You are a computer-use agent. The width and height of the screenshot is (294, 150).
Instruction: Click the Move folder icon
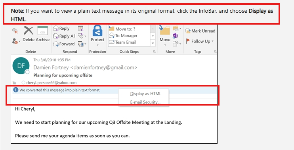[x=165, y=30]
